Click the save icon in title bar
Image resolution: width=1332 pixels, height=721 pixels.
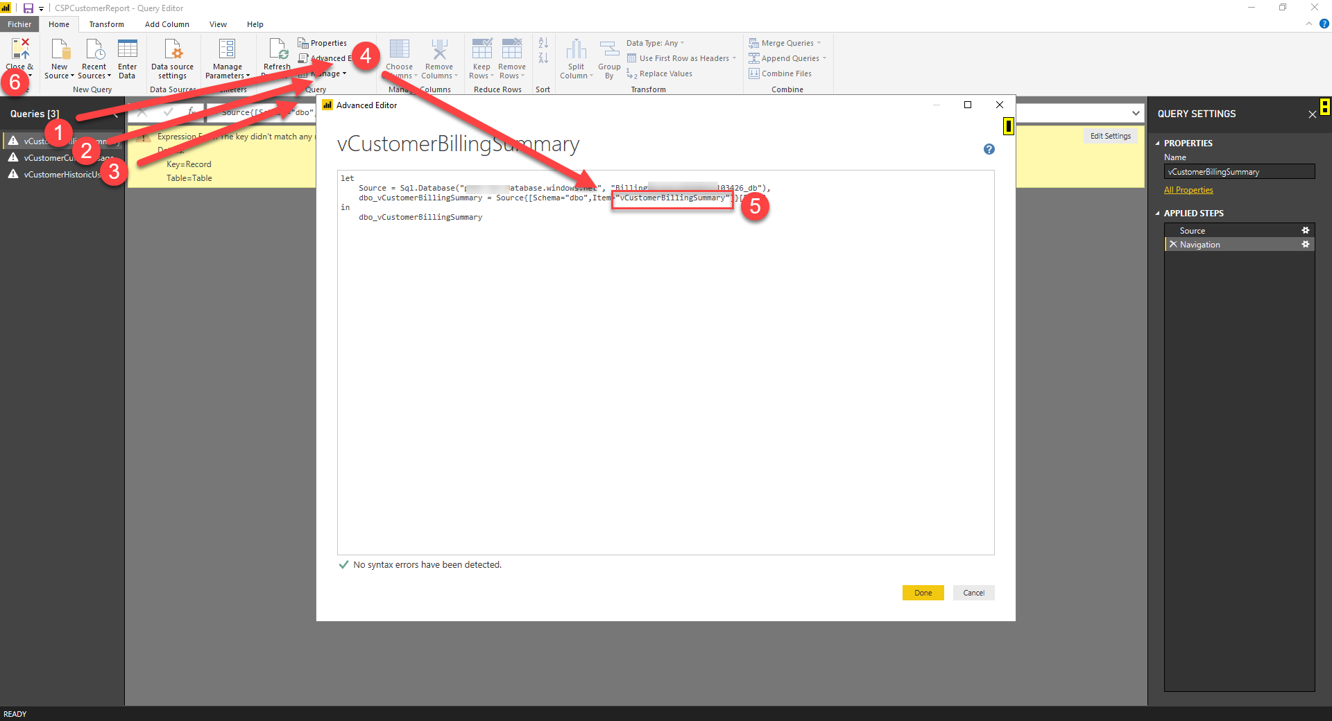(x=28, y=8)
